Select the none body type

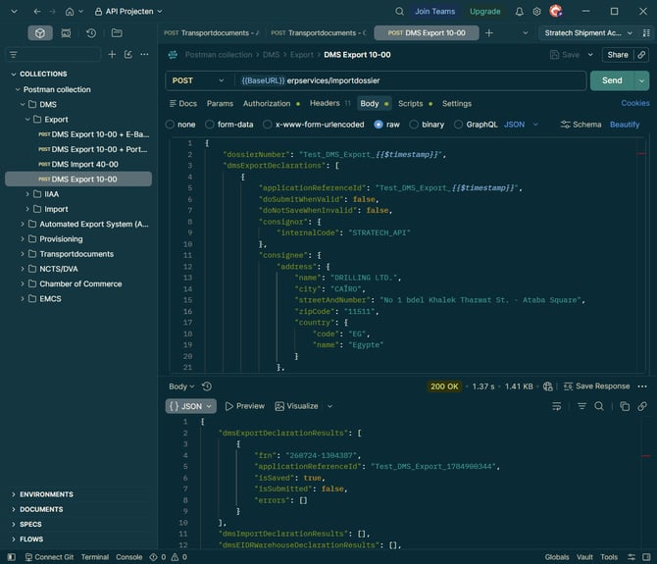pyautogui.click(x=170, y=125)
